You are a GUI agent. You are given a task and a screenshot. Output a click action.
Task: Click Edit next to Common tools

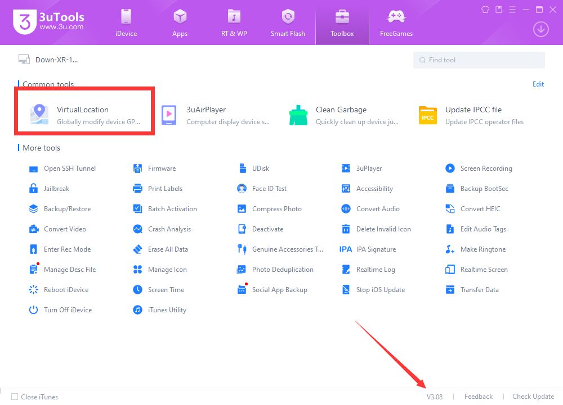click(538, 84)
